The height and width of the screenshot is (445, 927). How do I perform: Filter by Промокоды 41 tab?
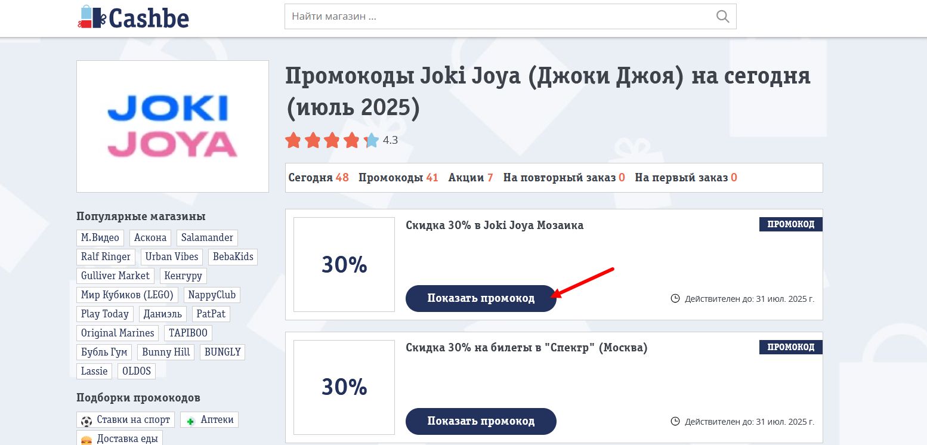398,178
